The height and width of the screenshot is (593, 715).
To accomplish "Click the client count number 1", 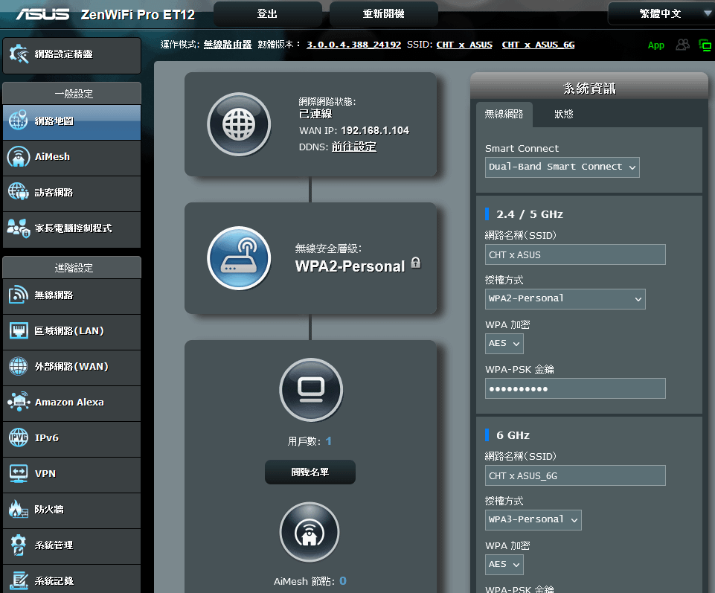I will [329, 441].
